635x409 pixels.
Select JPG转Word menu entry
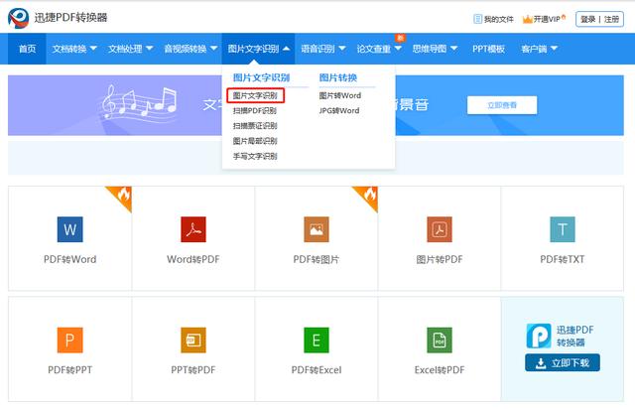pos(339,110)
